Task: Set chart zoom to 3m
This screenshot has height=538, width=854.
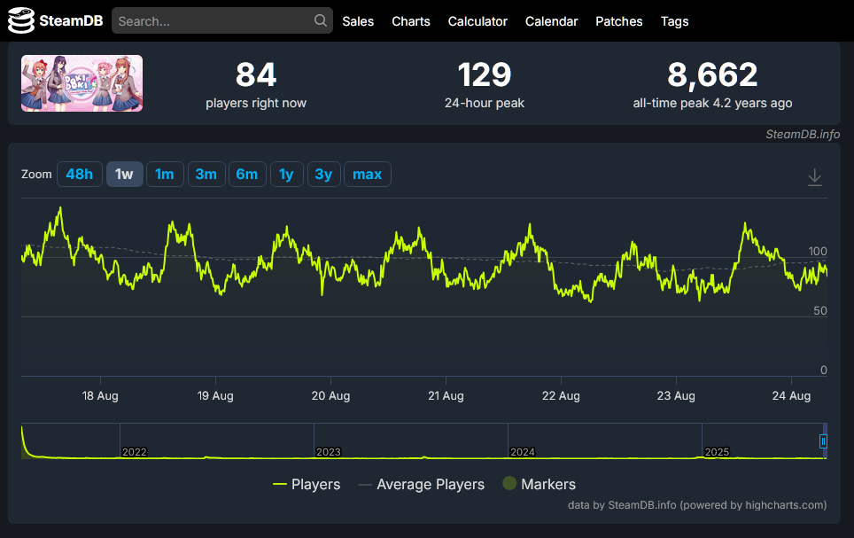Action: pyautogui.click(x=206, y=175)
